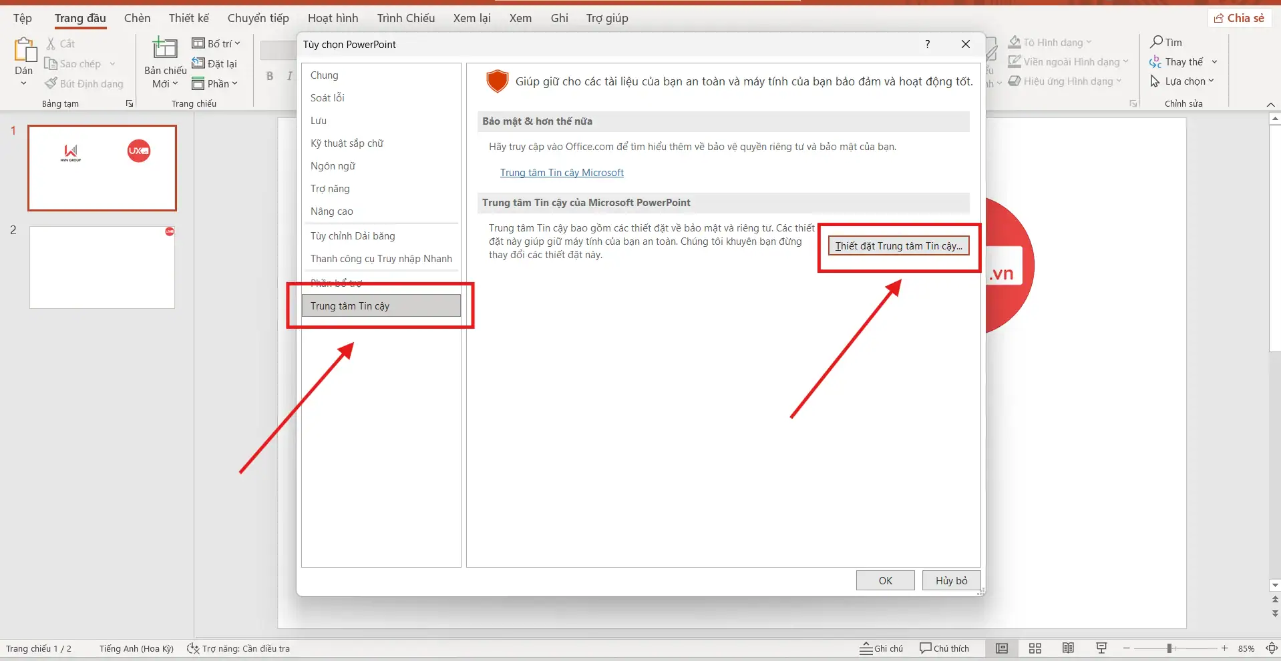
Task: Click the help question mark in dialog
Action: [927, 44]
